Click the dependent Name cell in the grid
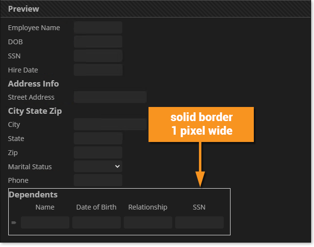 coord(45,223)
